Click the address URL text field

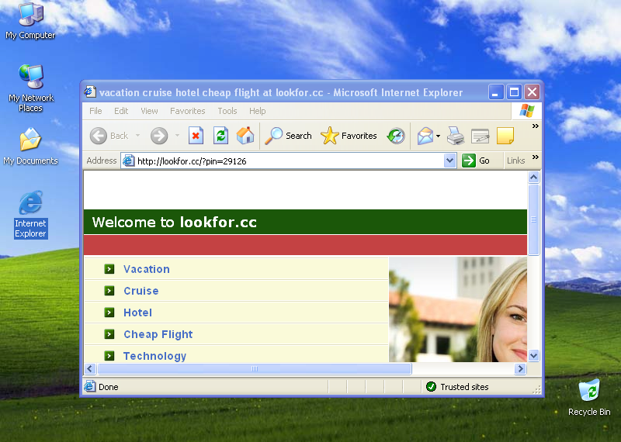click(289, 161)
